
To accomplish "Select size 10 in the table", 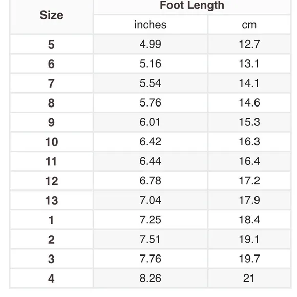I will [51, 142].
